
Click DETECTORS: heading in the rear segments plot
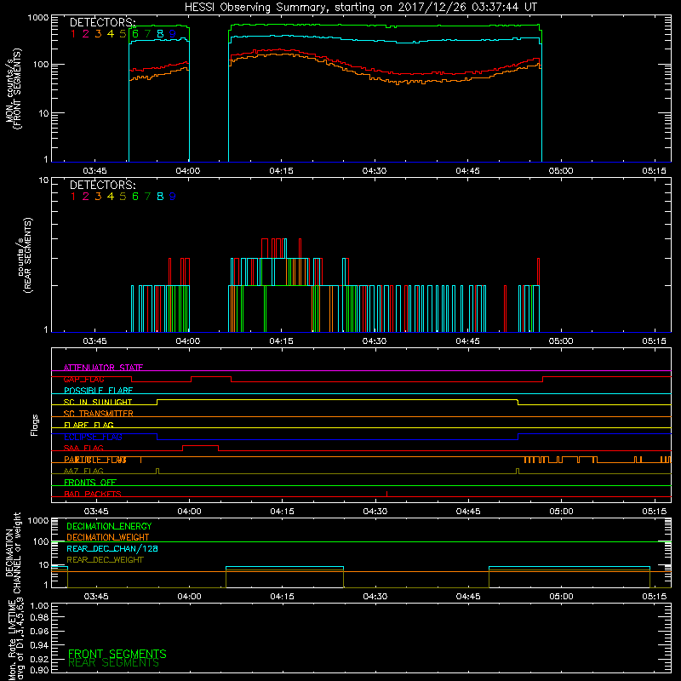[103, 185]
